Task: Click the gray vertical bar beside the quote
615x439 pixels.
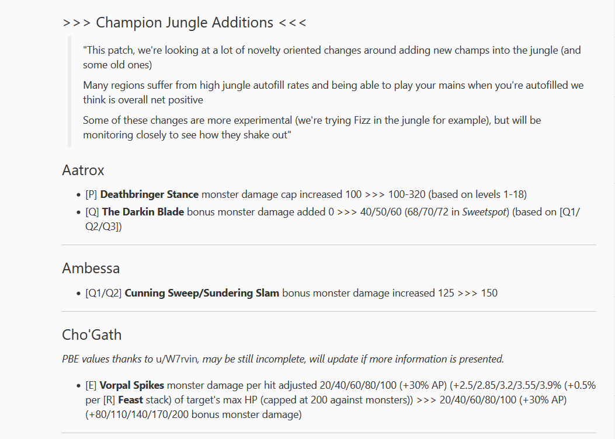Action: (x=70, y=92)
